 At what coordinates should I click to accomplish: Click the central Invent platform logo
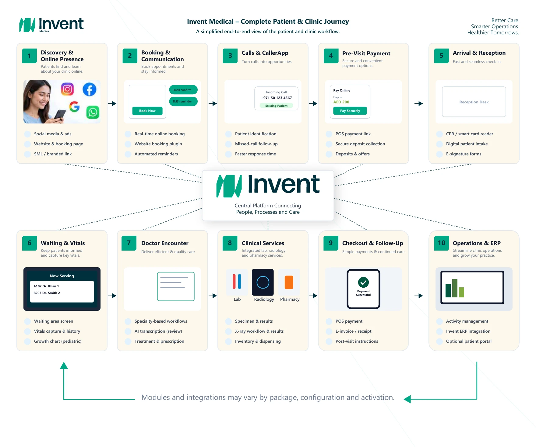(x=268, y=185)
